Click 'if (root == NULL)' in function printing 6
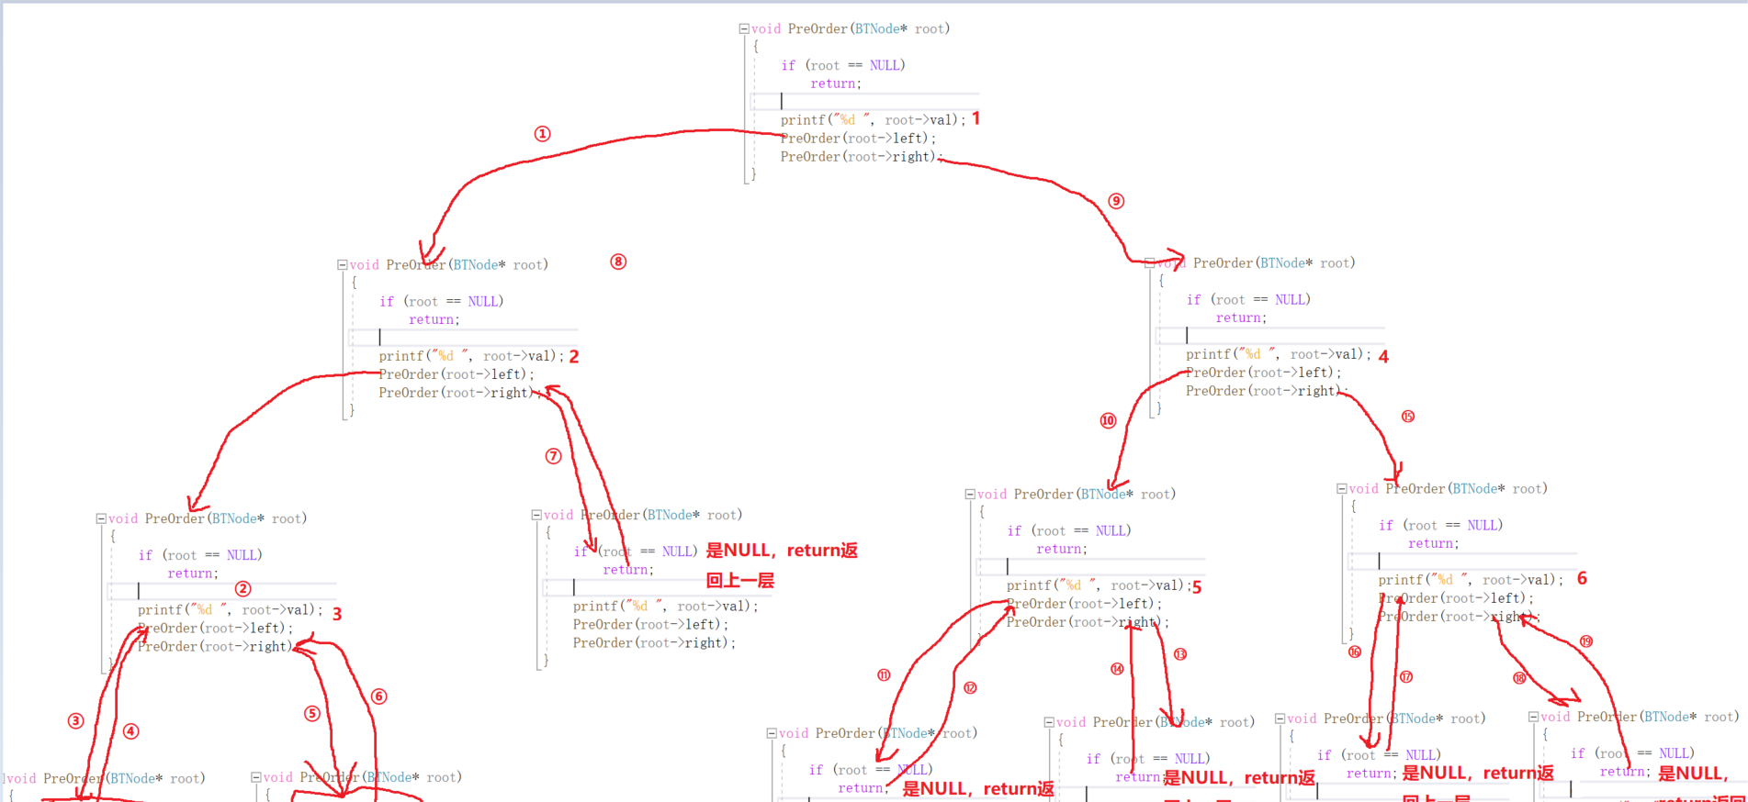Viewport: 1748px width, 802px height. pos(1441,525)
